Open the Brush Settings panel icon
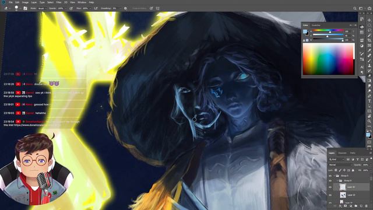The image size is (373, 210). [362, 54]
